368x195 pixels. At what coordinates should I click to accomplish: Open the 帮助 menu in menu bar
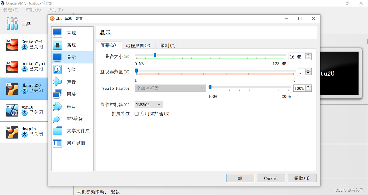click(x=55, y=10)
